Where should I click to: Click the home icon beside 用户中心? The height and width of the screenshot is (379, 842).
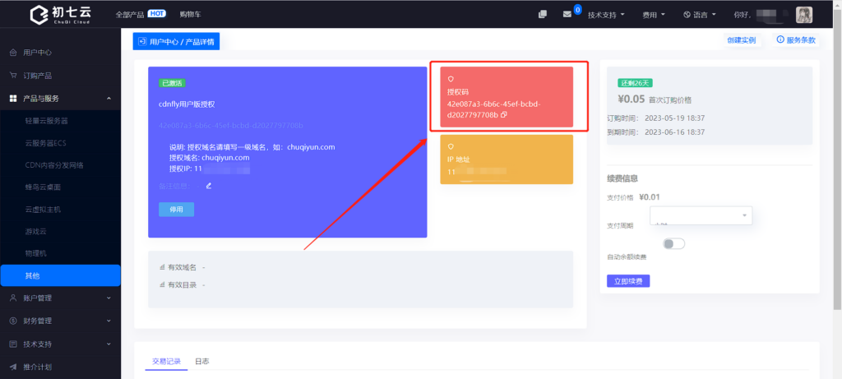(x=13, y=53)
